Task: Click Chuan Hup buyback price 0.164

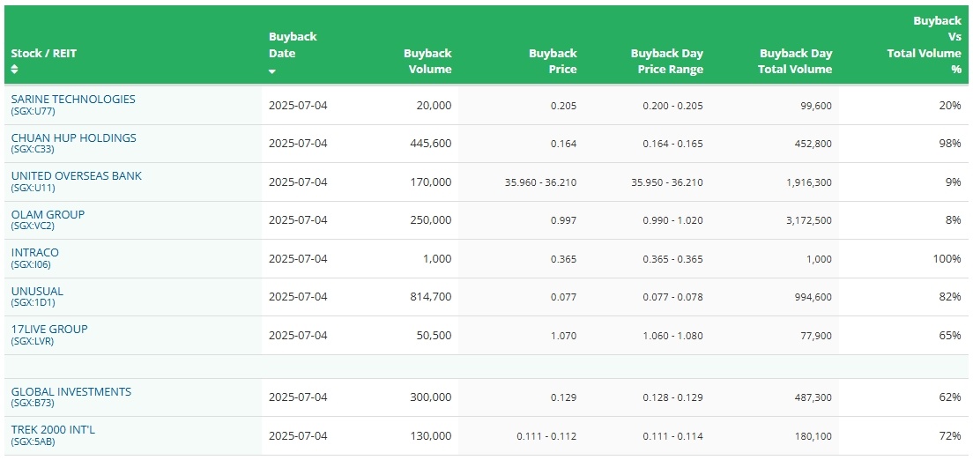Action: coord(564,144)
